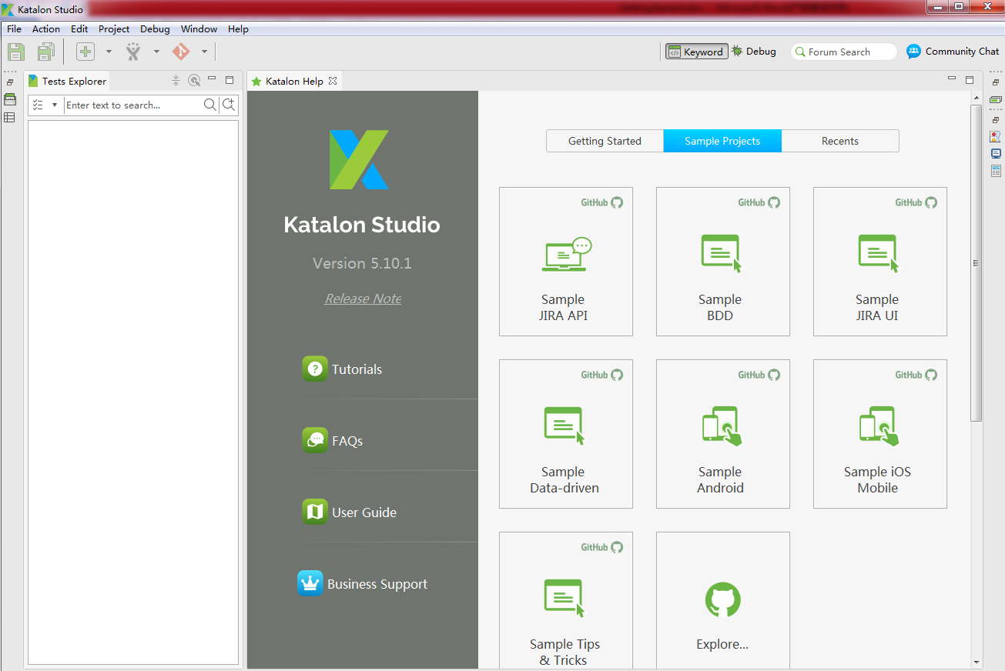Open the dropdown arrow beside the JIRA icon
Screen dimensions: 1005x671
tap(156, 52)
